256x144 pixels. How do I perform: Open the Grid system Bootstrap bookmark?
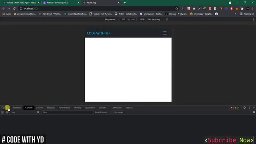pyautogui.click(x=151, y=14)
